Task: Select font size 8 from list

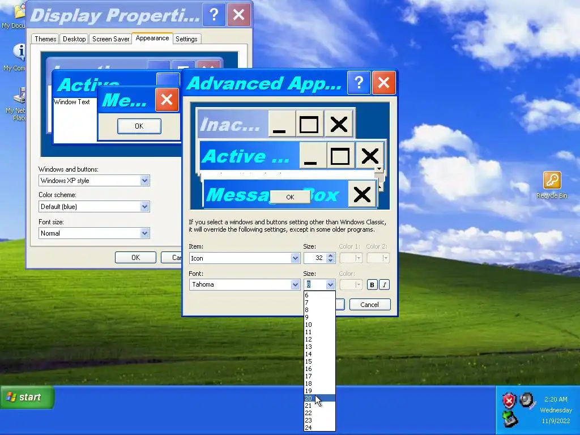Action: pos(319,310)
